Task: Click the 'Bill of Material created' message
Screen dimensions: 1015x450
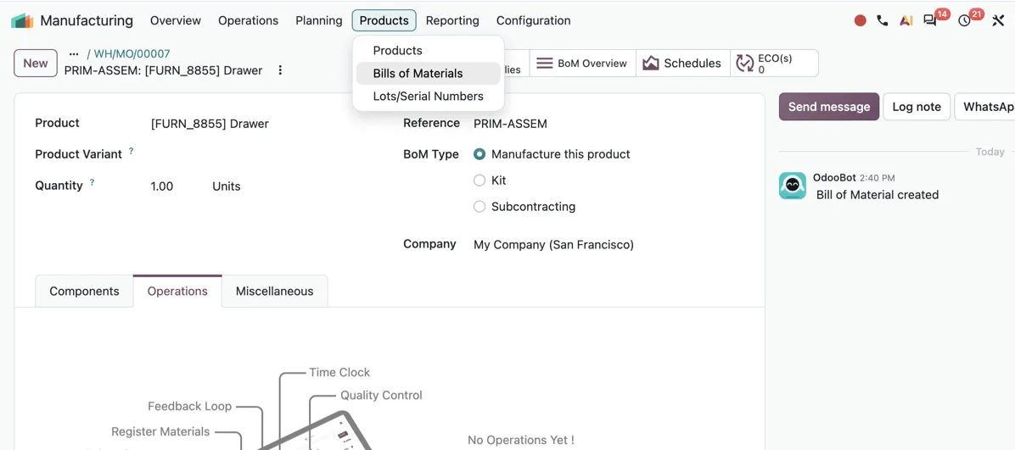Action: (878, 195)
